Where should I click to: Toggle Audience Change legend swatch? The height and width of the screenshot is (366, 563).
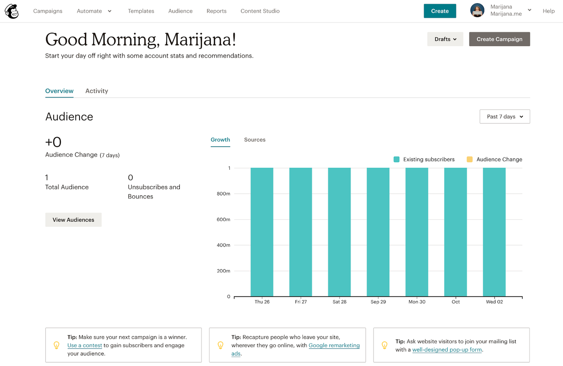pos(469,159)
